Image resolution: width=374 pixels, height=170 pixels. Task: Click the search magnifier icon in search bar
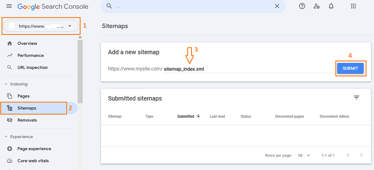(109, 6)
